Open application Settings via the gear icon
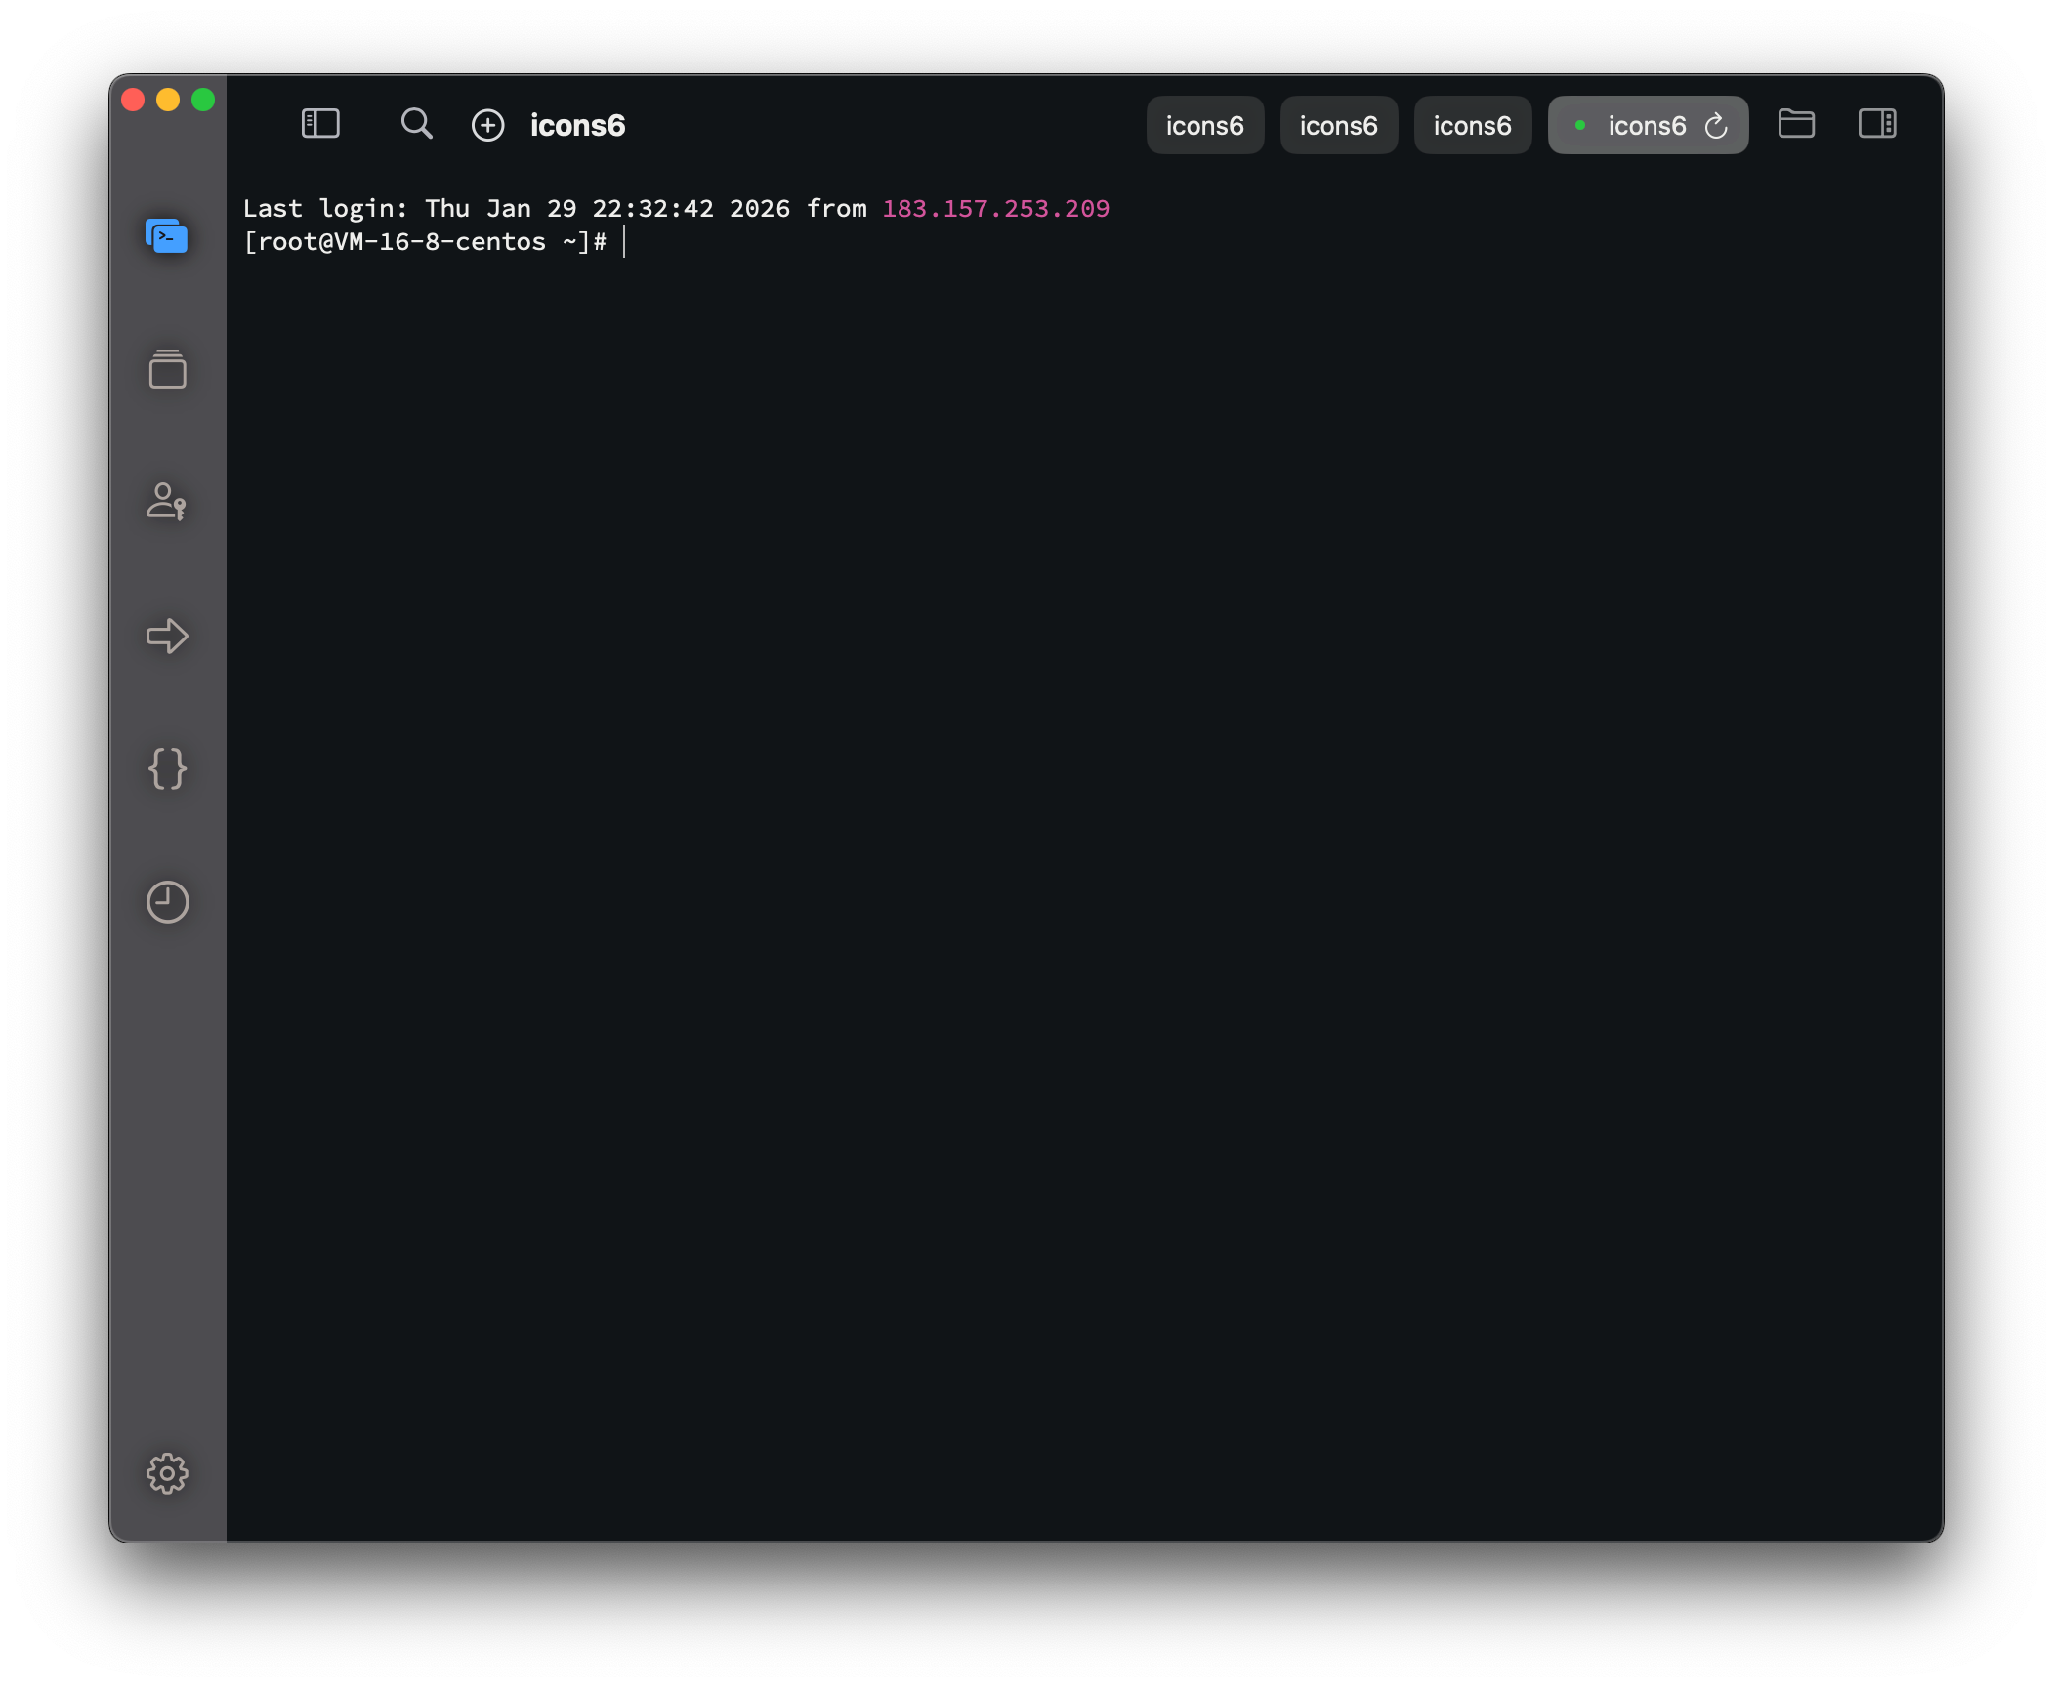Viewport: 2053px width, 1687px height. [167, 1474]
